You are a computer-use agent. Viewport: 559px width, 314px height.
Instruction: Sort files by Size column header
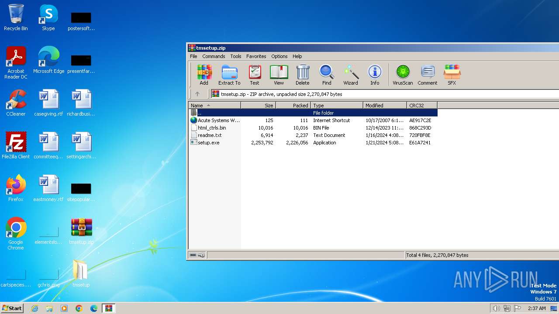click(x=258, y=106)
